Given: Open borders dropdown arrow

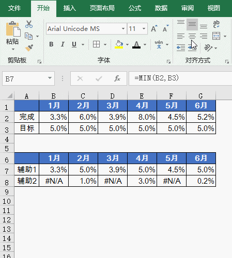Looking at the screenshot, I should coord(105,44).
